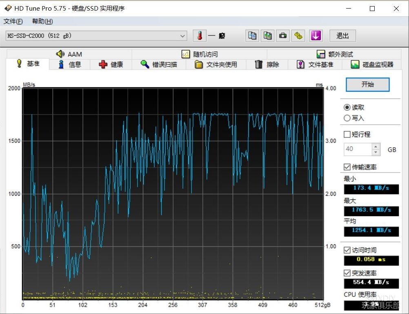Click the camera save screenshot icon
The width and height of the screenshot is (409, 314).
(283, 35)
